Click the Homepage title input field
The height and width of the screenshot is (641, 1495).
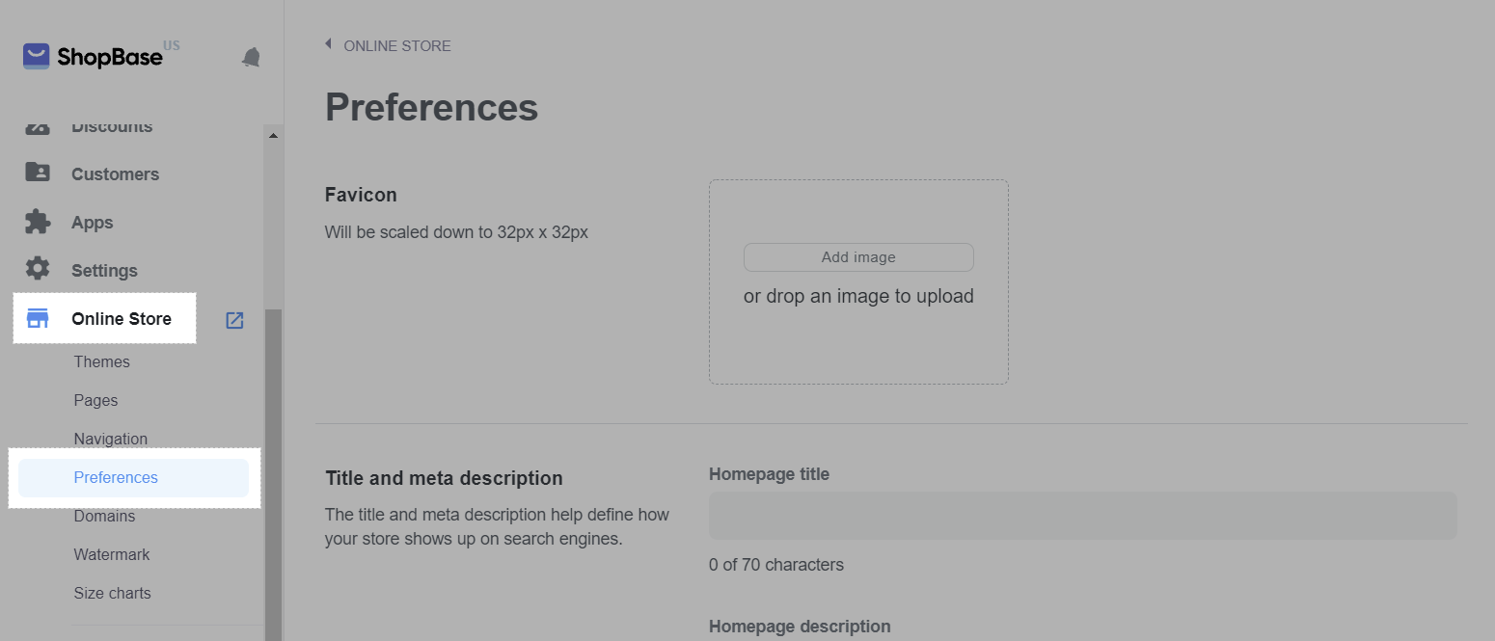1082,516
